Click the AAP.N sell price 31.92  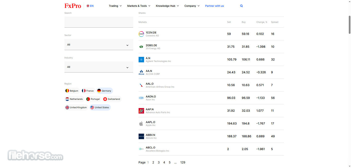231,111
